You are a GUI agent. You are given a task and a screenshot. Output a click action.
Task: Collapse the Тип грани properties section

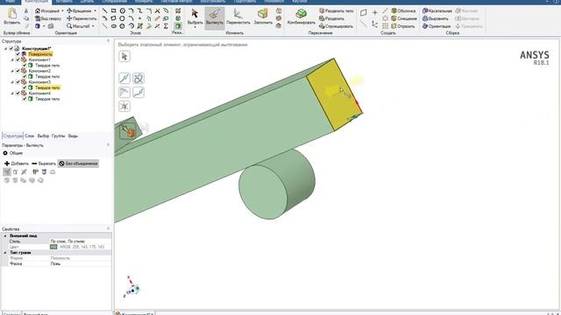5,253
